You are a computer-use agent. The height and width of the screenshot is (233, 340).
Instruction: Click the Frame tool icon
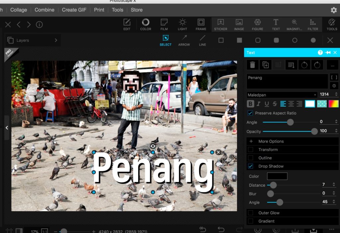(201, 25)
